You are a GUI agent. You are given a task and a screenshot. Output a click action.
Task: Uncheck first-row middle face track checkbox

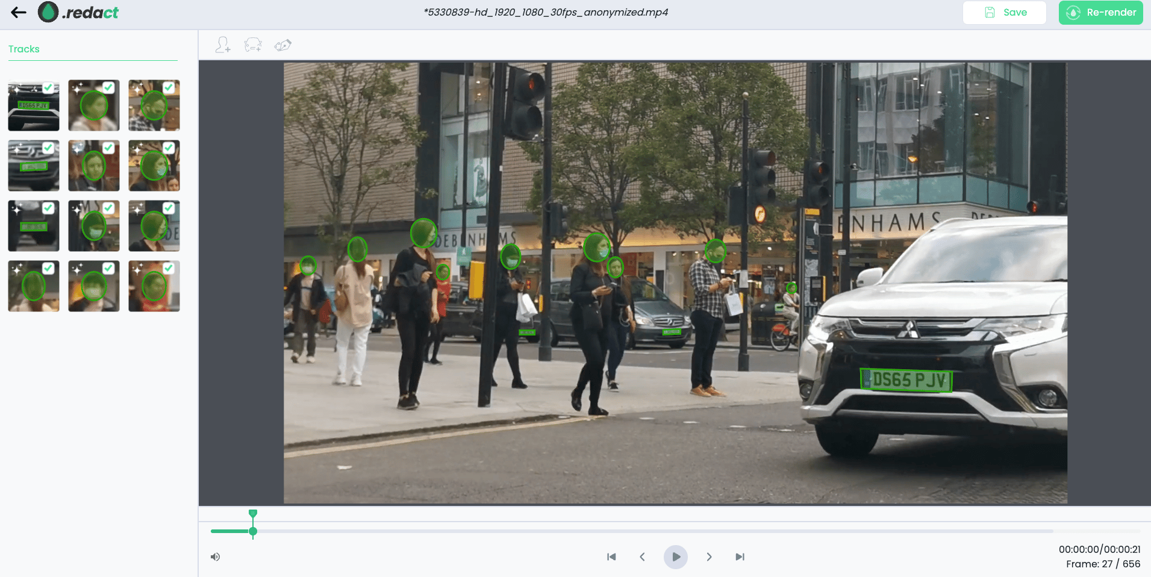tap(108, 87)
